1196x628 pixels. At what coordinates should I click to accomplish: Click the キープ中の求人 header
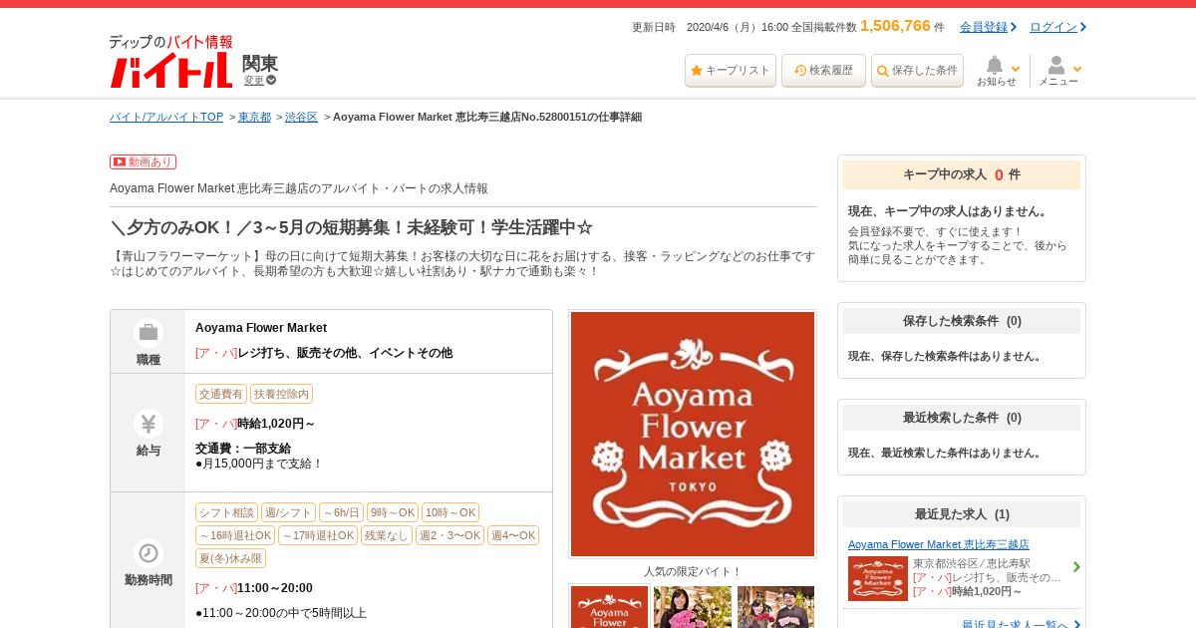point(962,174)
